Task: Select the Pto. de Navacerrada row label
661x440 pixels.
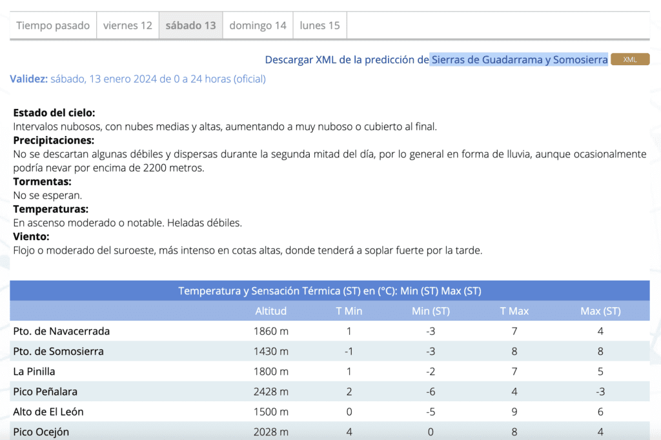Action: 61,331
